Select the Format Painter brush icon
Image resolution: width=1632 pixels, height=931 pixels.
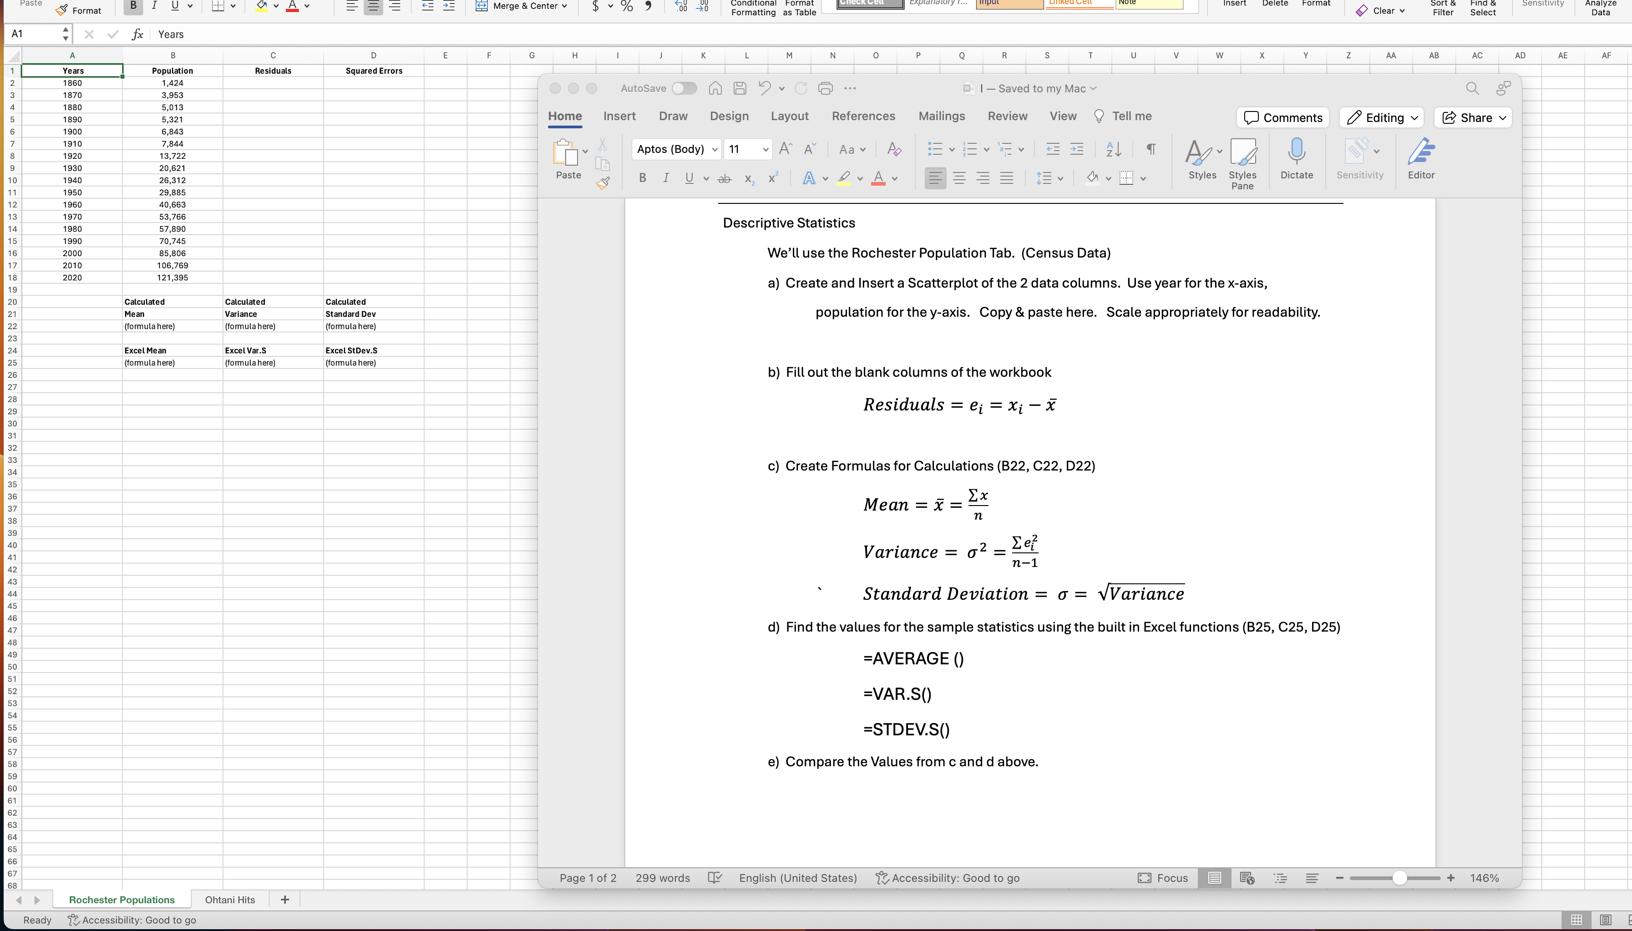pyautogui.click(x=603, y=183)
